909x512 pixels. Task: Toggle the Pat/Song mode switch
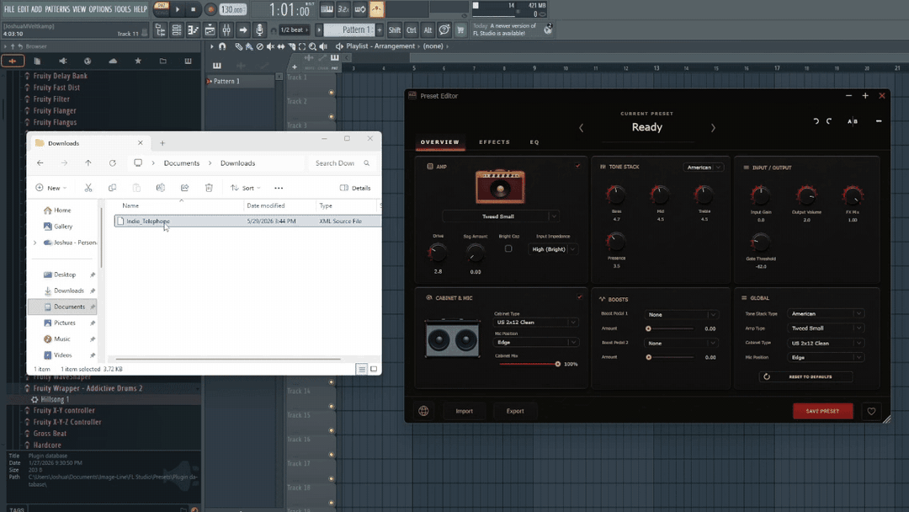[161, 8]
